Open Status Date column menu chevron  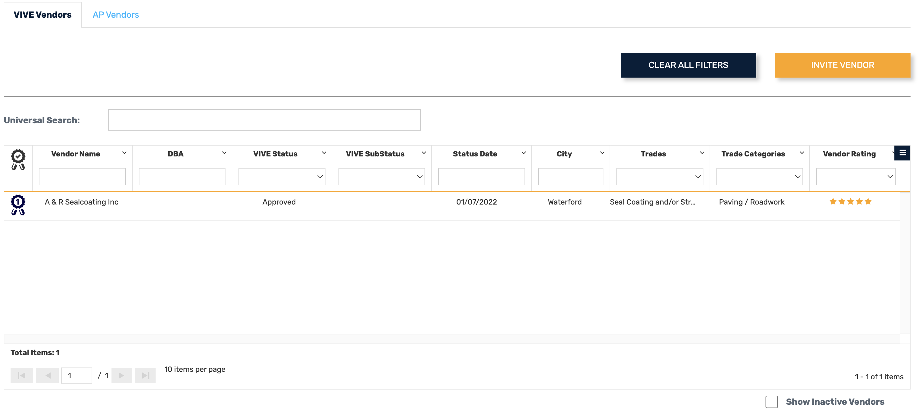(524, 153)
